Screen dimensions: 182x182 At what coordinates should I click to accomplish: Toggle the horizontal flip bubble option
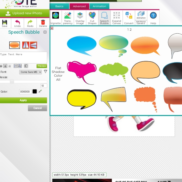coord(26,45)
